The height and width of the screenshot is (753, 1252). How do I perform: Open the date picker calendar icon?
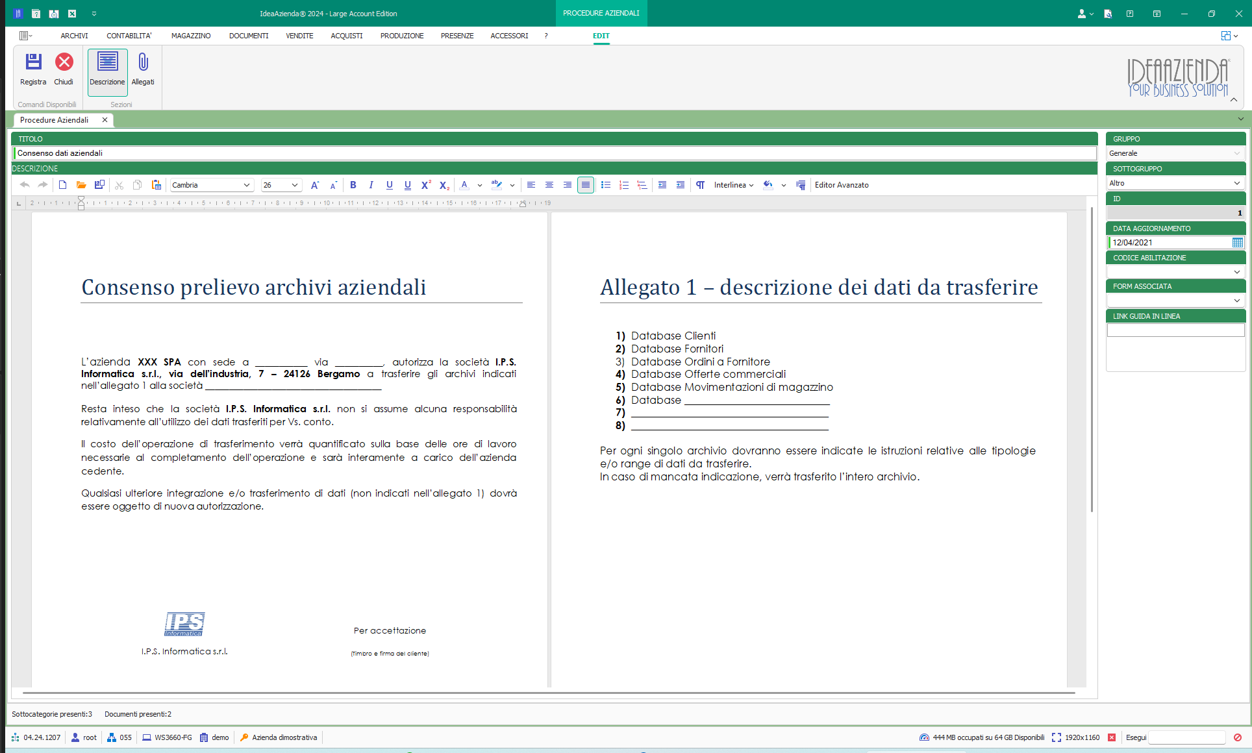click(x=1238, y=243)
